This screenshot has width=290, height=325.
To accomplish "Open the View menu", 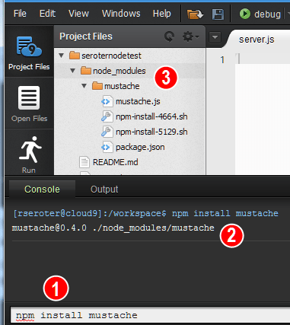I will [78, 14].
